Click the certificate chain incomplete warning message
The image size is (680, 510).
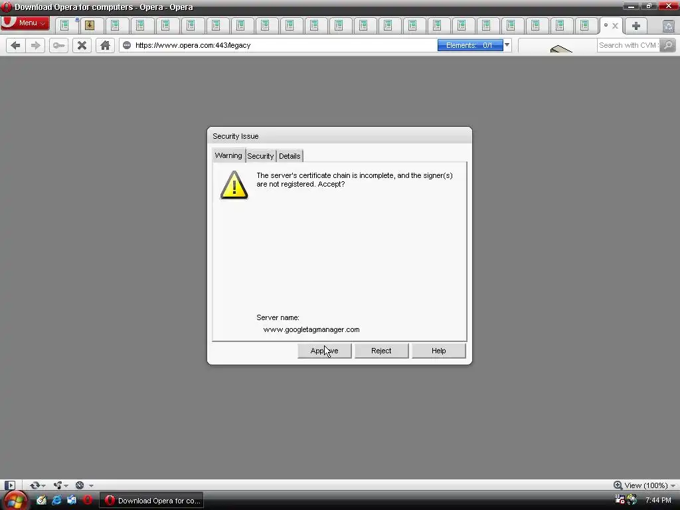pyautogui.click(x=355, y=179)
